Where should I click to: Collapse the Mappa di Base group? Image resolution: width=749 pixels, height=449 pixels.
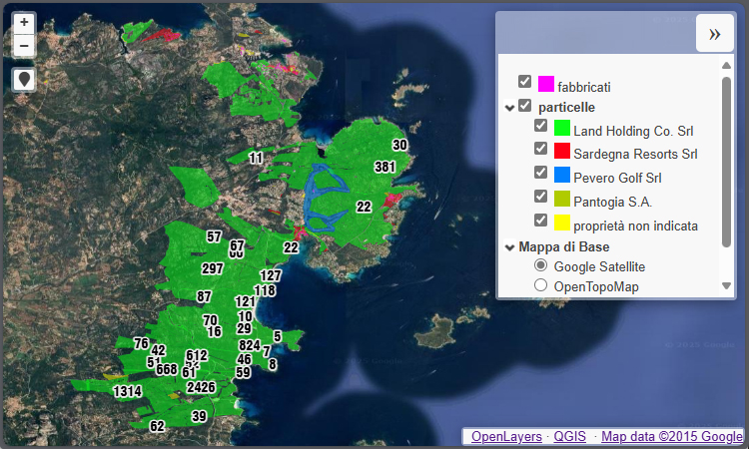(509, 247)
